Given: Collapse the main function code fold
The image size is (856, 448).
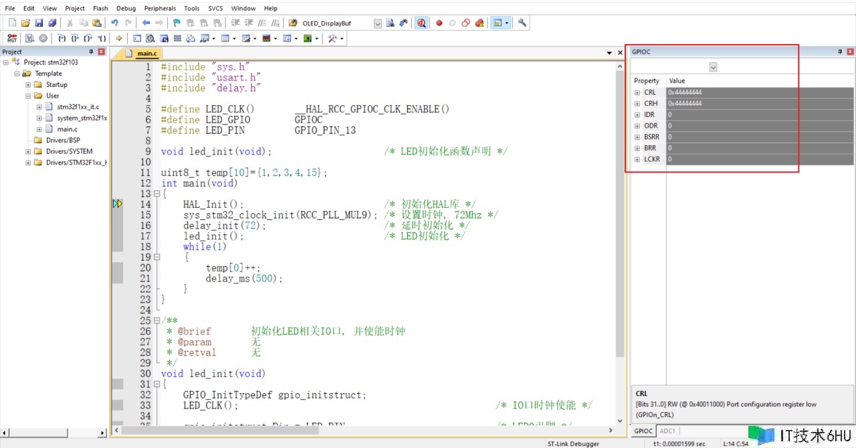Looking at the screenshot, I should click(x=156, y=194).
